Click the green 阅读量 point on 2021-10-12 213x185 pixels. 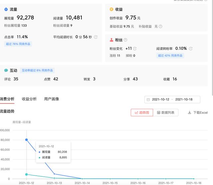(x=27, y=174)
